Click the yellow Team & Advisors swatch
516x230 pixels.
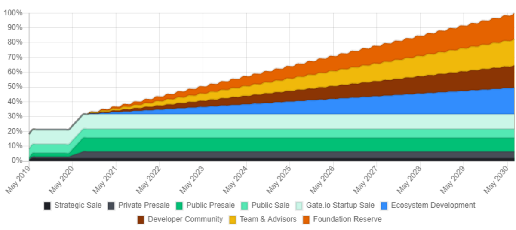click(232, 219)
